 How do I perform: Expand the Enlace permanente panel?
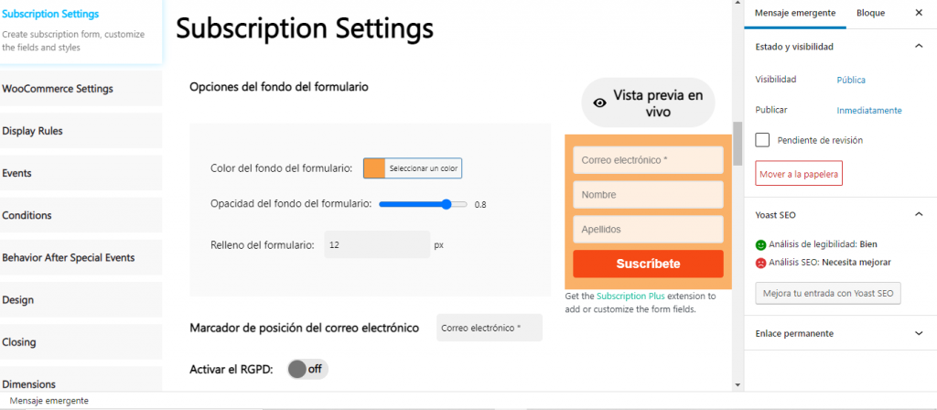(919, 333)
